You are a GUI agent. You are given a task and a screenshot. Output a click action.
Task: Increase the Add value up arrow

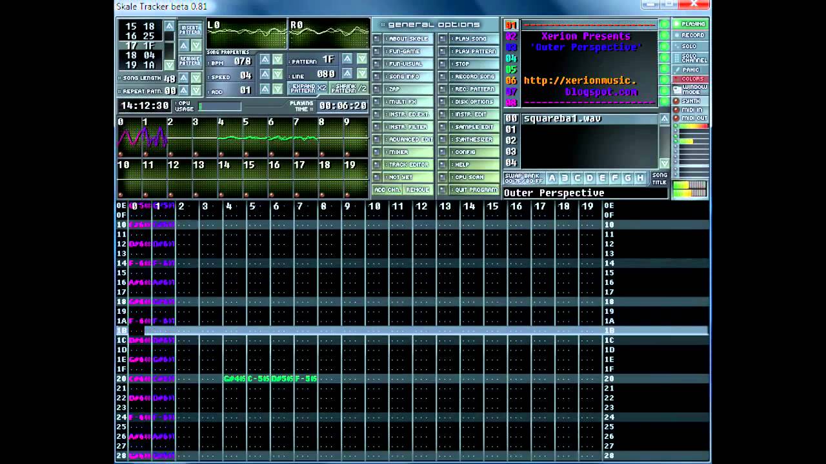click(x=265, y=90)
